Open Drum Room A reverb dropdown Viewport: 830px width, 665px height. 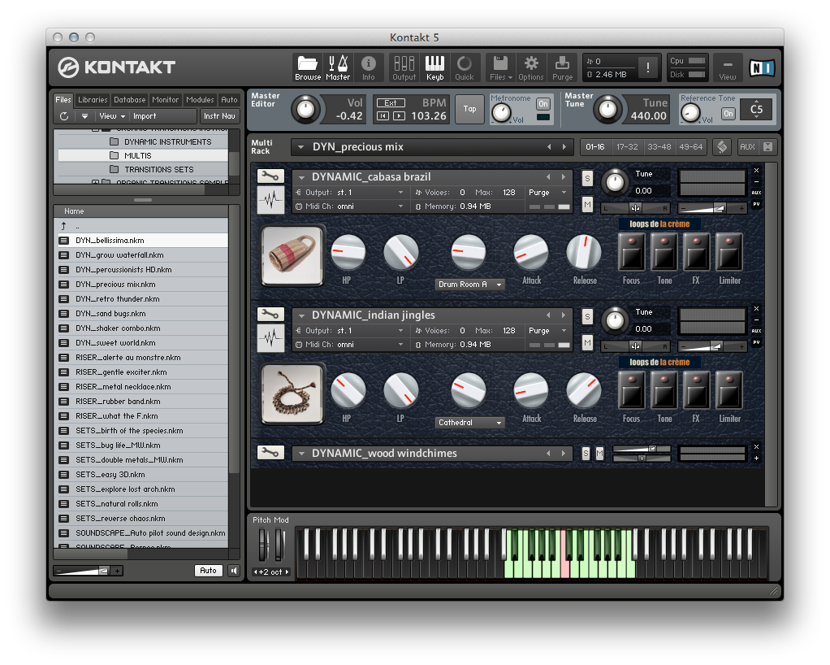click(469, 285)
